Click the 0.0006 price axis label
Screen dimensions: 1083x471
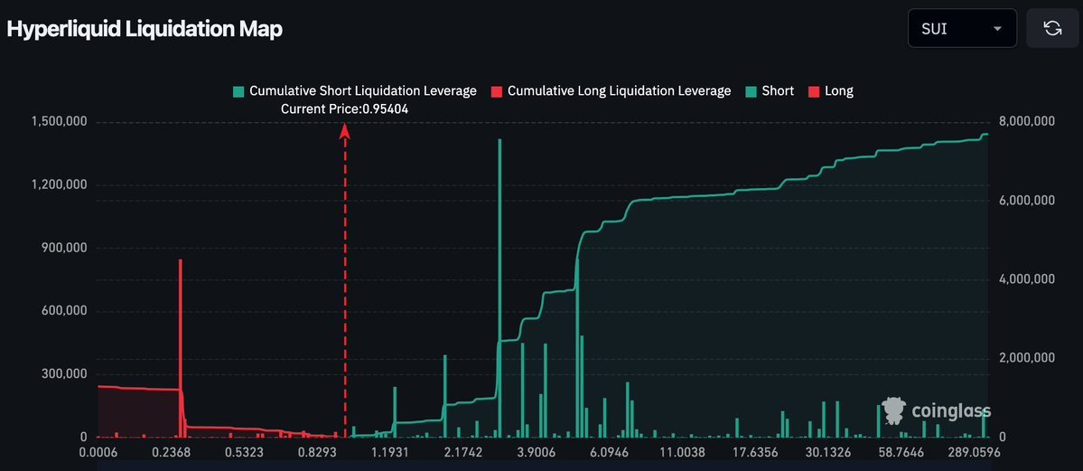[98, 454]
